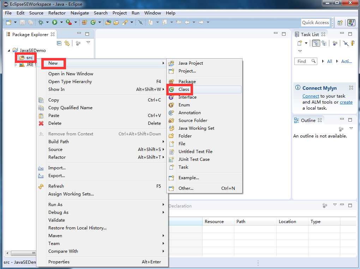Click the Find field in Task List
Viewport: 360px width, 269px height.
[306, 61]
